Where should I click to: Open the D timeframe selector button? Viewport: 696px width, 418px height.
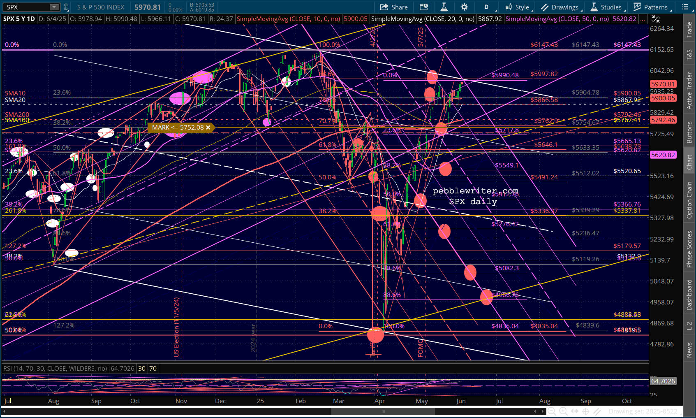coord(487,7)
